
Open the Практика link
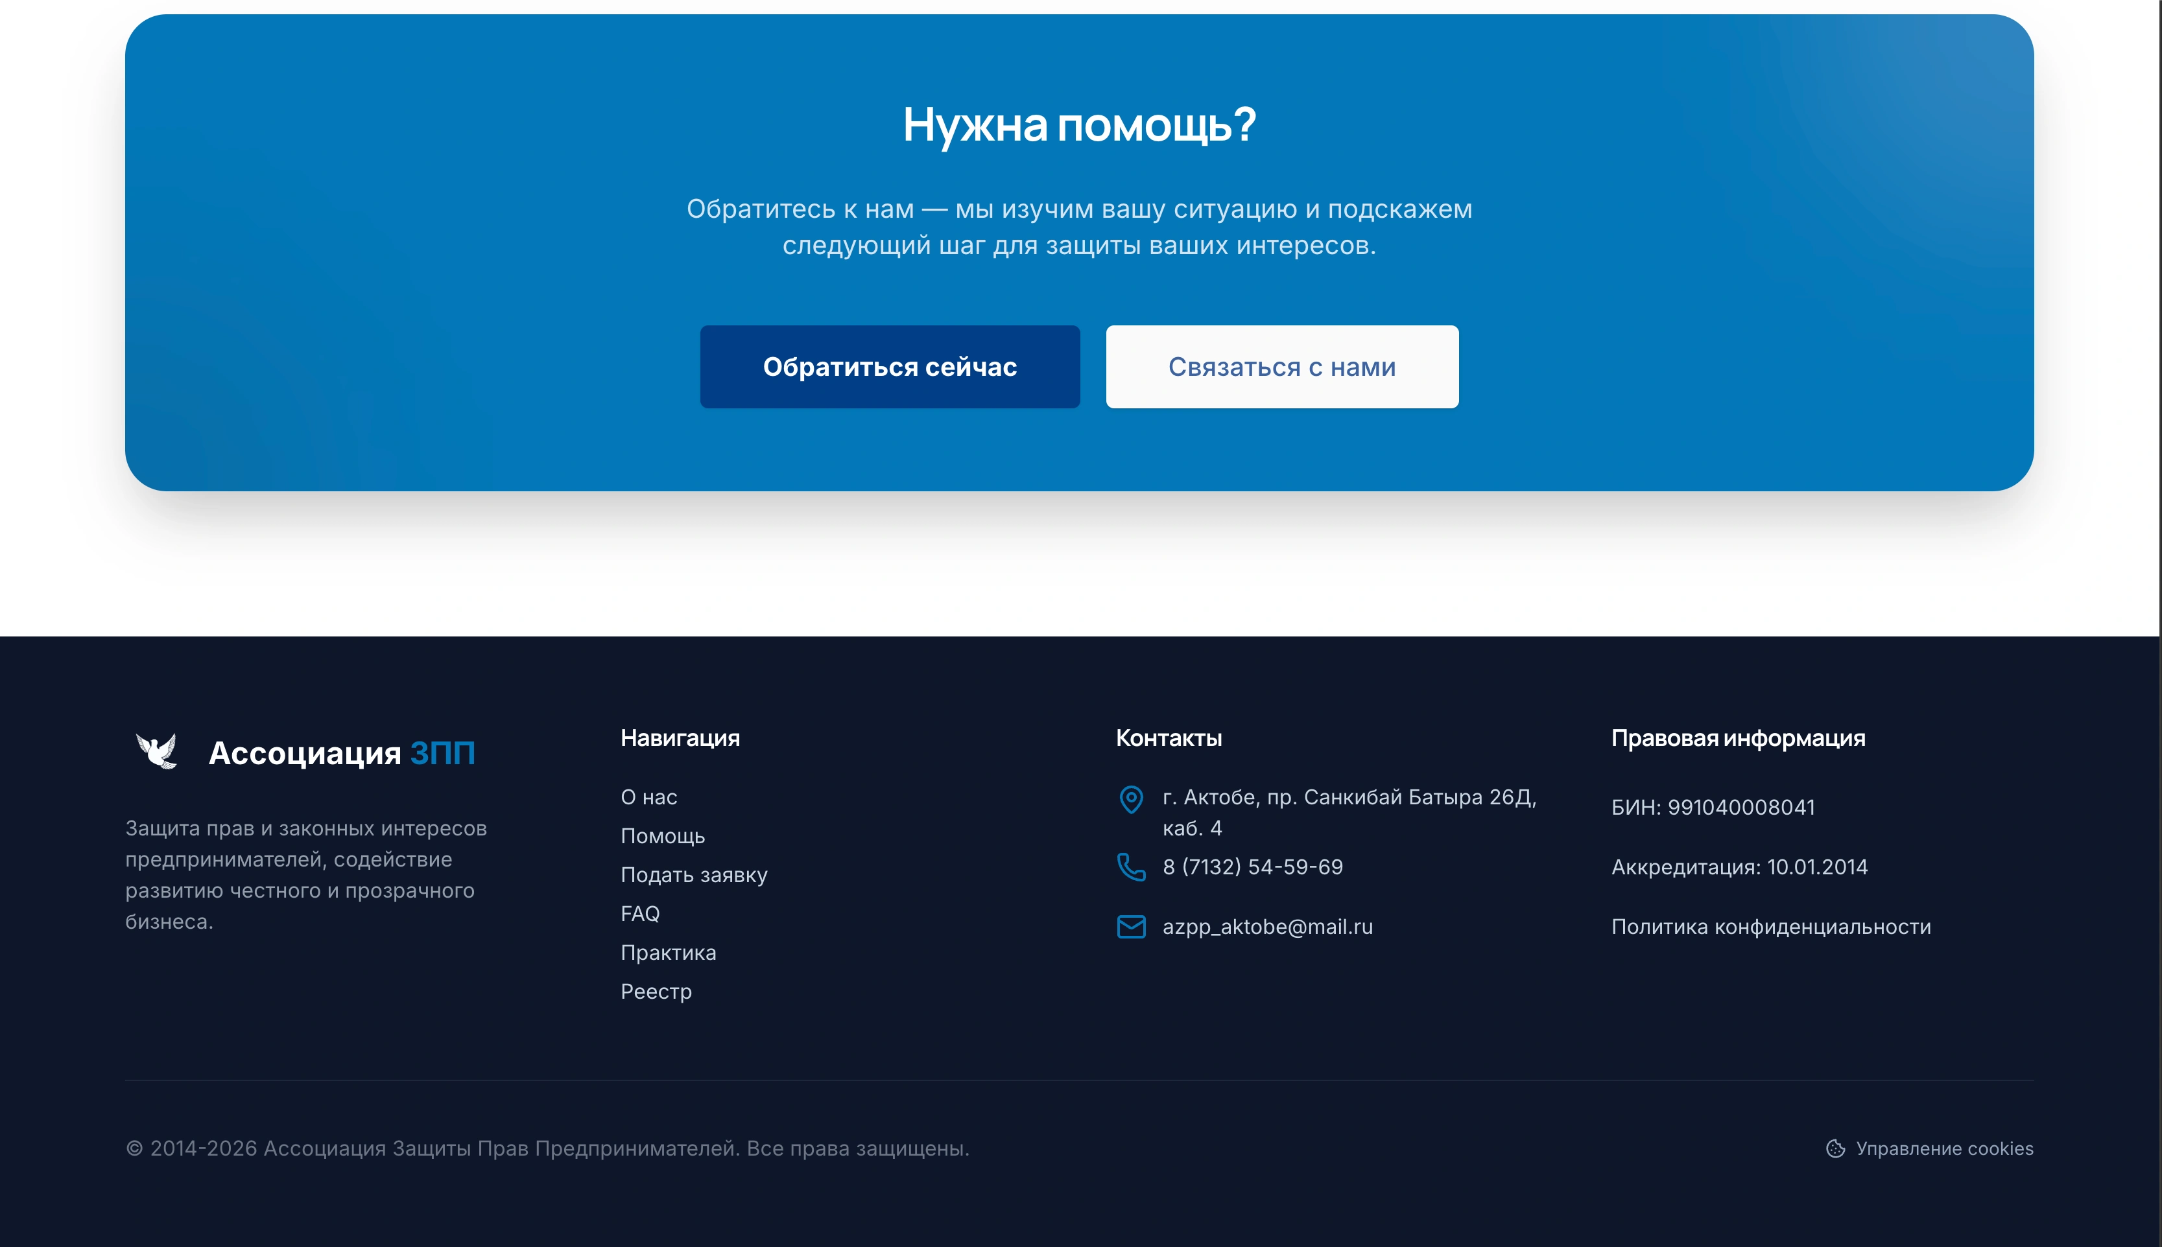pos(669,952)
